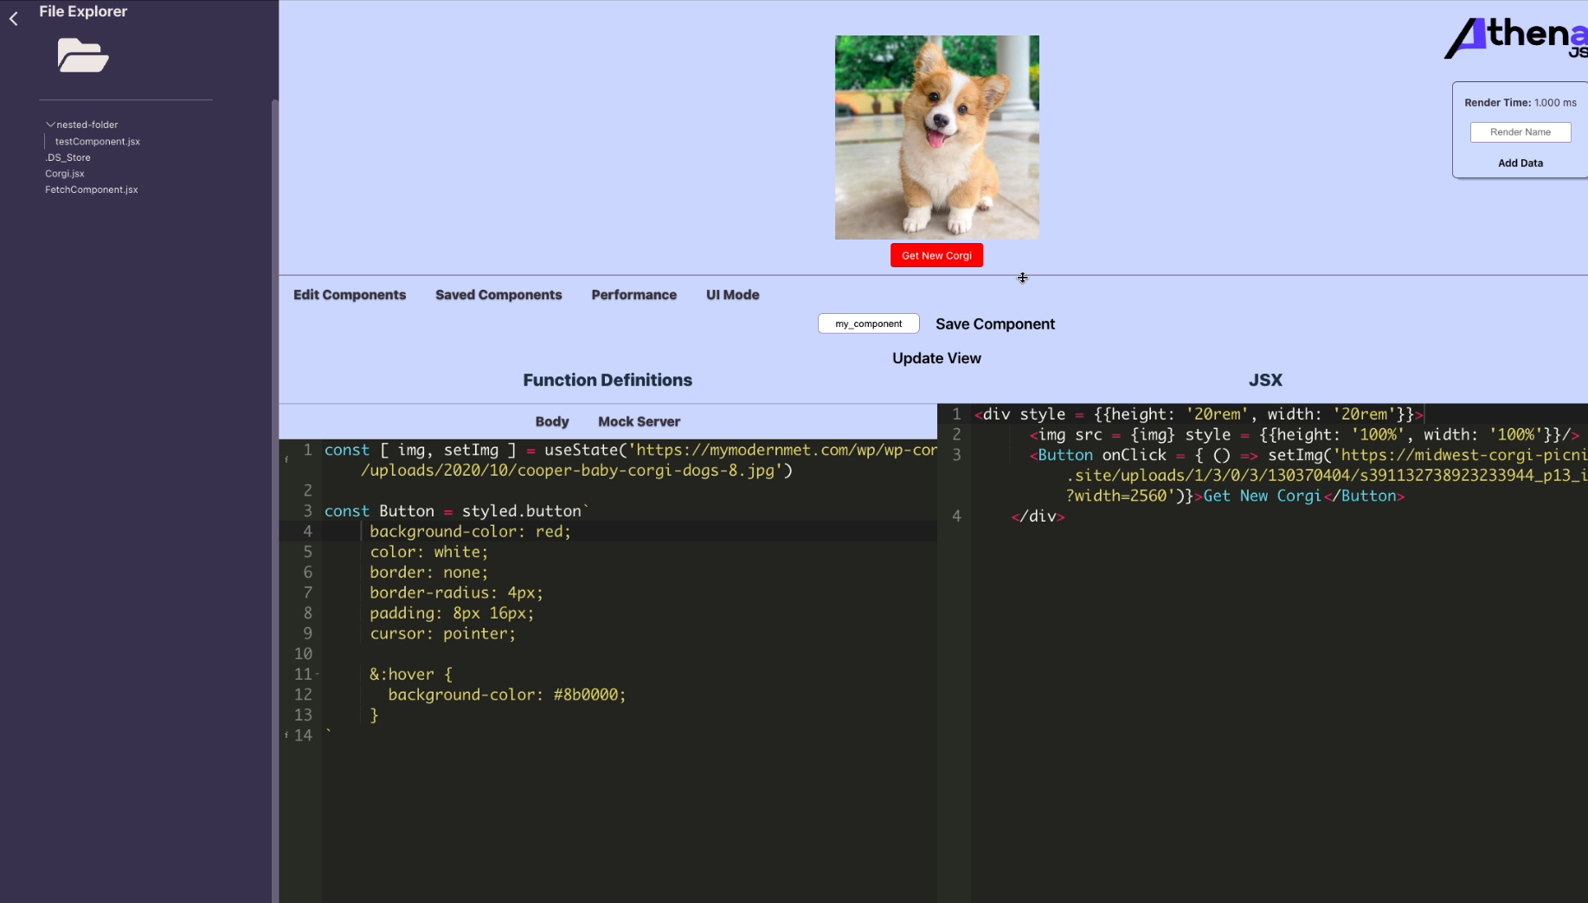Click the File Explorer title text
This screenshot has width=1588, height=903.
pyautogui.click(x=83, y=11)
